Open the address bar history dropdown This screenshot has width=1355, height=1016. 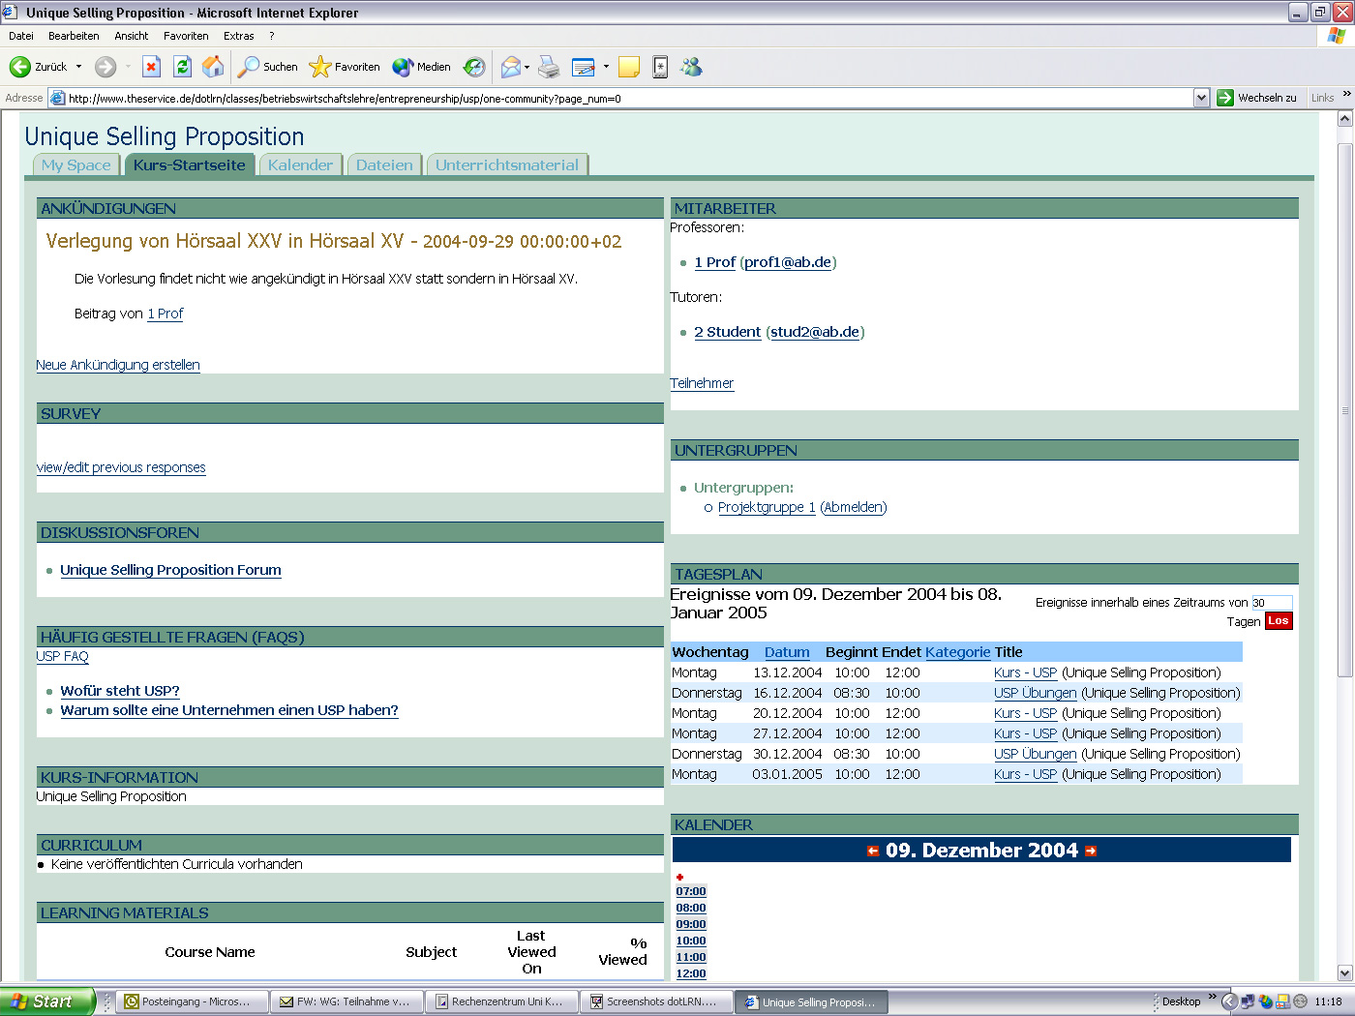(x=1201, y=98)
